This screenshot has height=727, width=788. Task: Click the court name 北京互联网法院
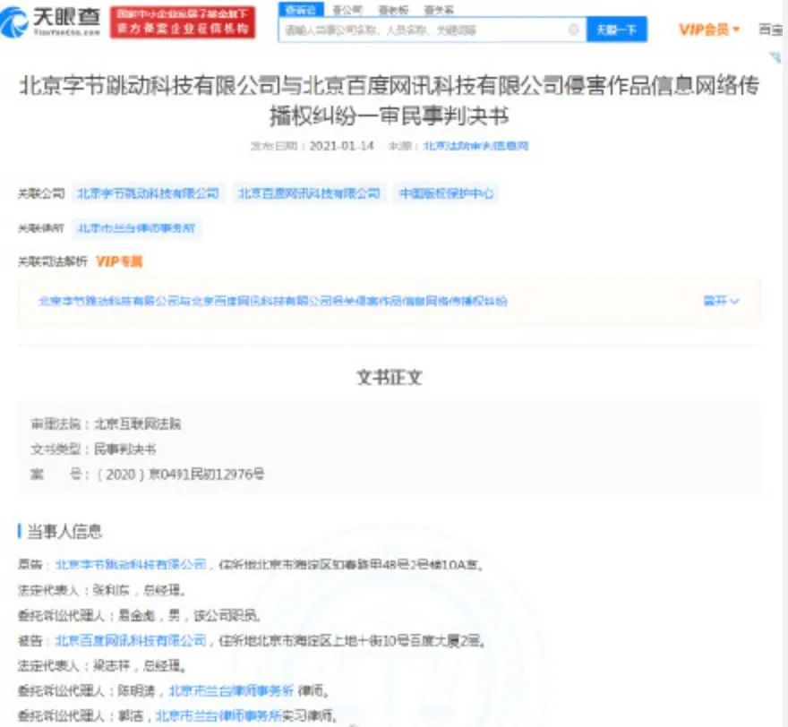tap(138, 424)
